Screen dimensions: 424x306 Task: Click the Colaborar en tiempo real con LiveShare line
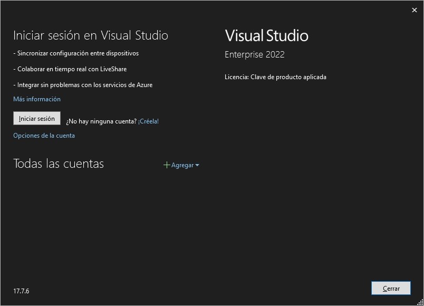[x=70, y=69]
